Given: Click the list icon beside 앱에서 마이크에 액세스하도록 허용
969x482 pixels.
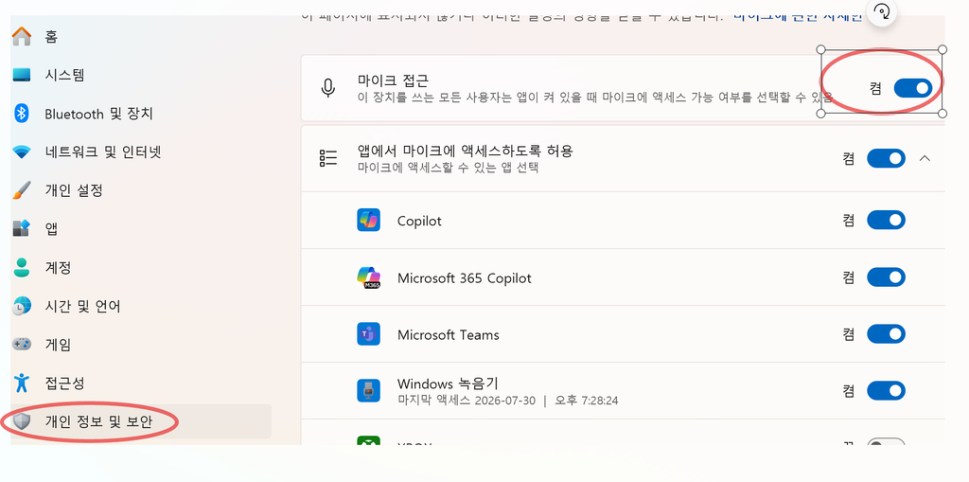Looking at the screenshot, I should (328, 158).
